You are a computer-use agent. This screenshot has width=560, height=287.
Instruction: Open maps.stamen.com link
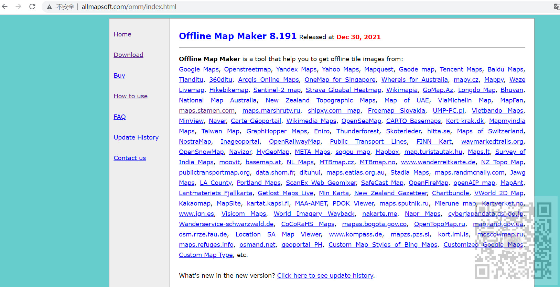click(x=207, y=111)
